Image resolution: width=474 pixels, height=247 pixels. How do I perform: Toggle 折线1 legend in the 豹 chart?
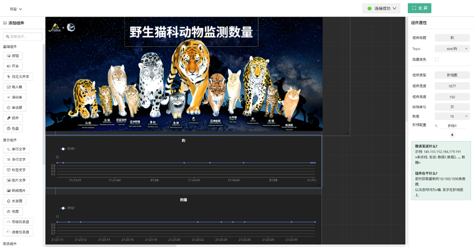tap(67, 148)
